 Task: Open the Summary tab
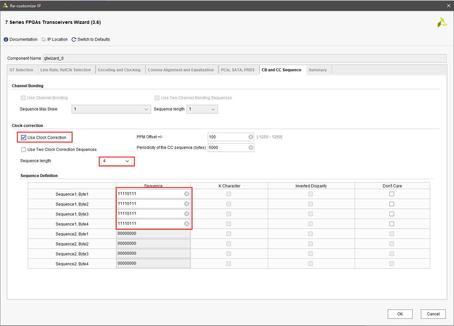[x=318, y=70]
